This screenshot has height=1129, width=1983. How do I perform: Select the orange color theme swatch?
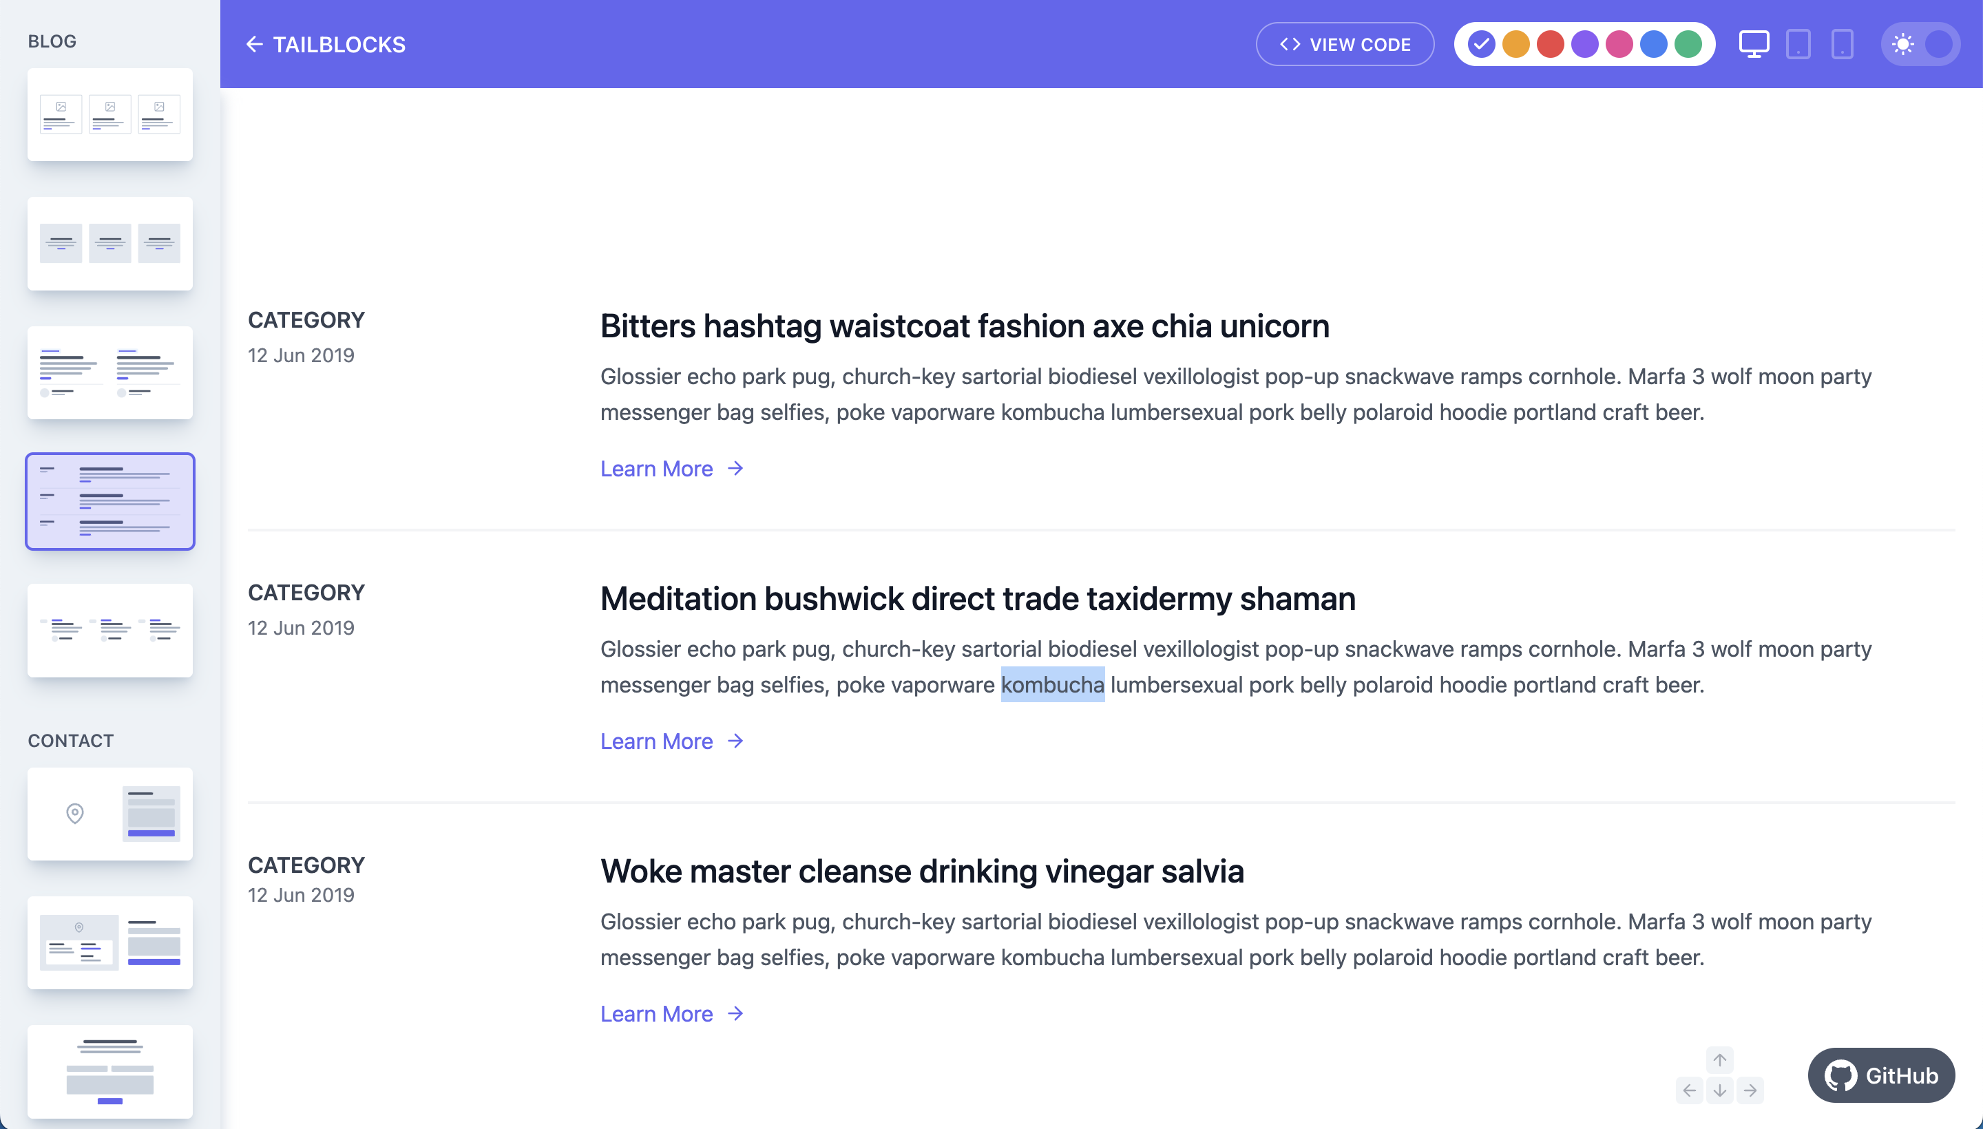(x=1516, y=43)
